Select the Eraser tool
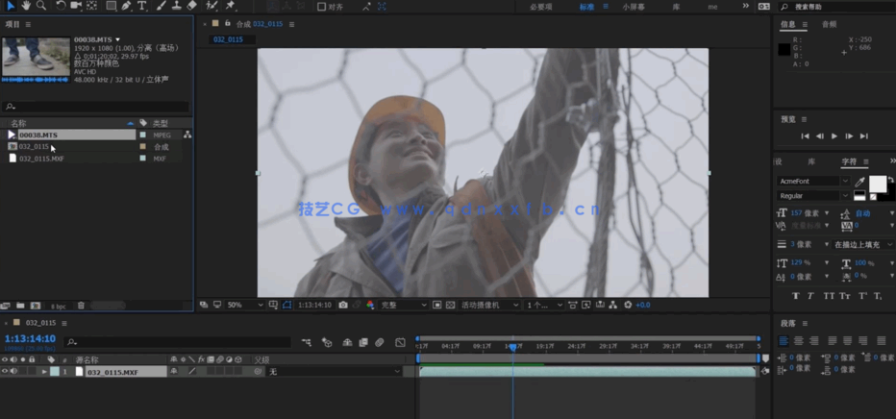 pyautogui.click(x=192, y=6)
